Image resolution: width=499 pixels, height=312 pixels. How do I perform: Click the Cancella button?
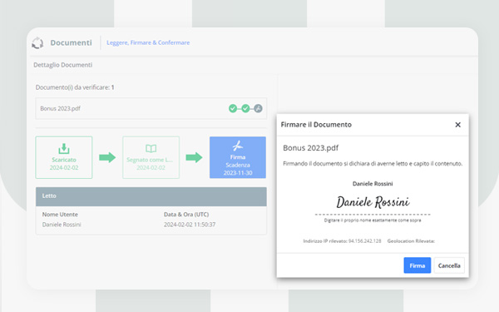pos(449,265)
